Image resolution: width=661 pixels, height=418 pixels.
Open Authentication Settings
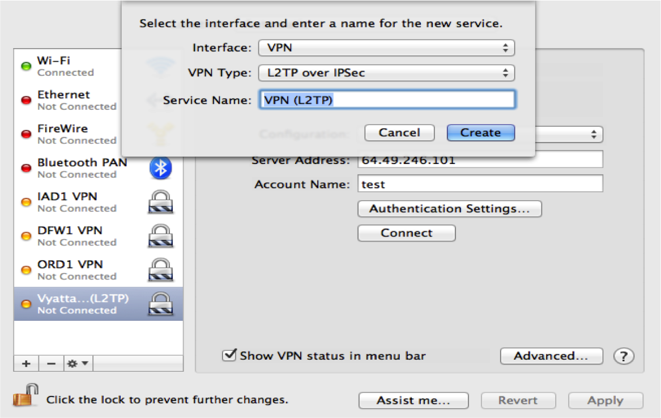tap(449, 209)
